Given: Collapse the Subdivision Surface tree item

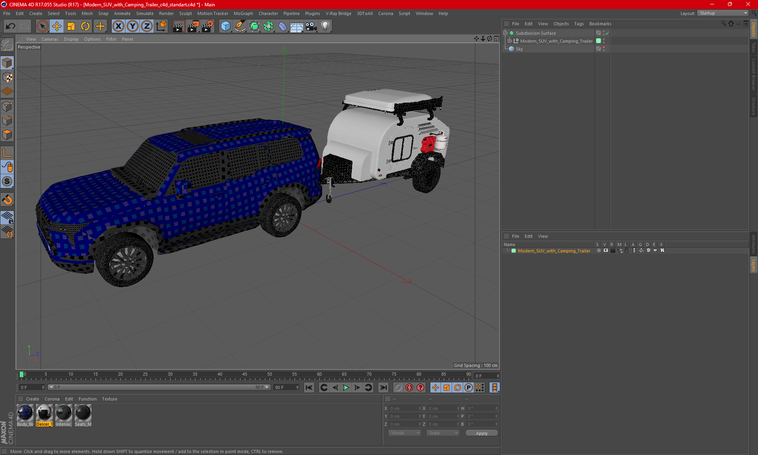Looking at the screenshot, I should (x=505, y=33).
